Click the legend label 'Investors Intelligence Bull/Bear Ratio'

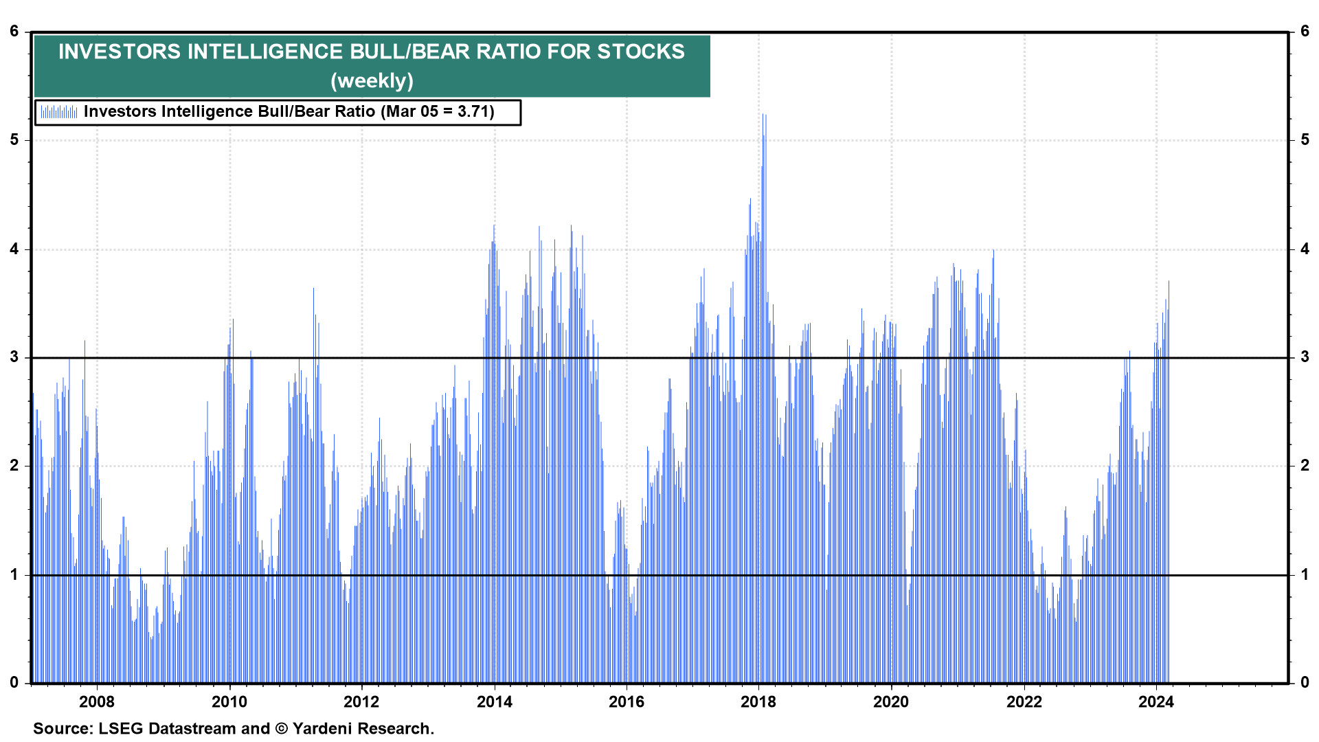[x=229, y=112]
